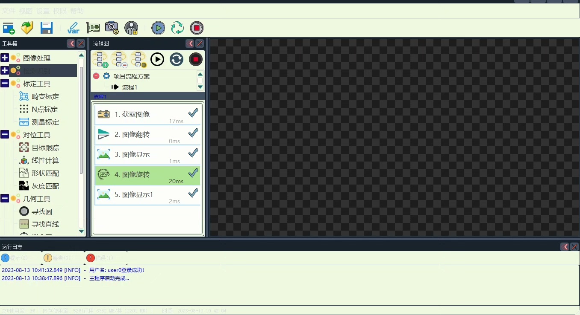Collapse the 项目流程方案 node
The image size is (580, 315).
click(x=96, y=76)
